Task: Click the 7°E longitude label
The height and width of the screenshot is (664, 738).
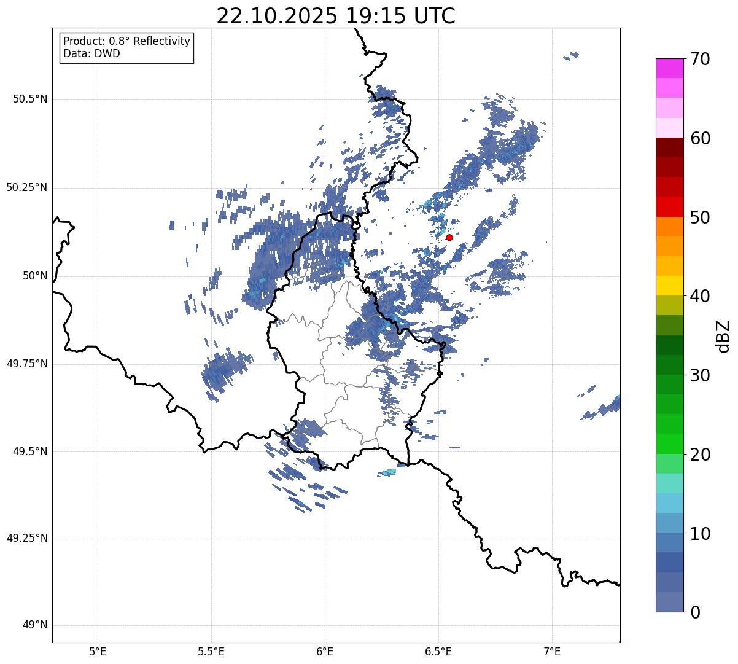Action: coord(552,651)
